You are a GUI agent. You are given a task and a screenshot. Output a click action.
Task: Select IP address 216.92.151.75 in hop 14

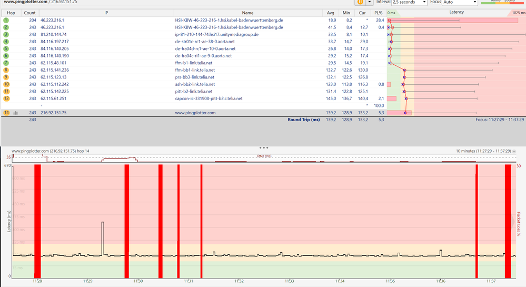pyautogui.click(x=54, y=113)
